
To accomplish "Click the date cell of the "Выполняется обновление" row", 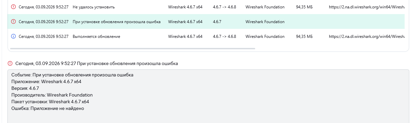I will (x=44, y=36).
